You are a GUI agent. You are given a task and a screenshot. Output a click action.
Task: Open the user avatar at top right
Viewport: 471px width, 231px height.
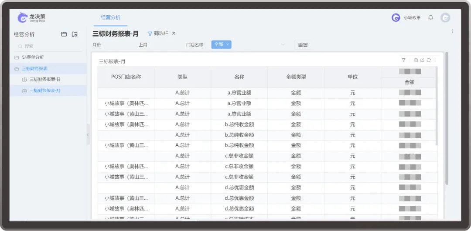[x=445, y=18]
